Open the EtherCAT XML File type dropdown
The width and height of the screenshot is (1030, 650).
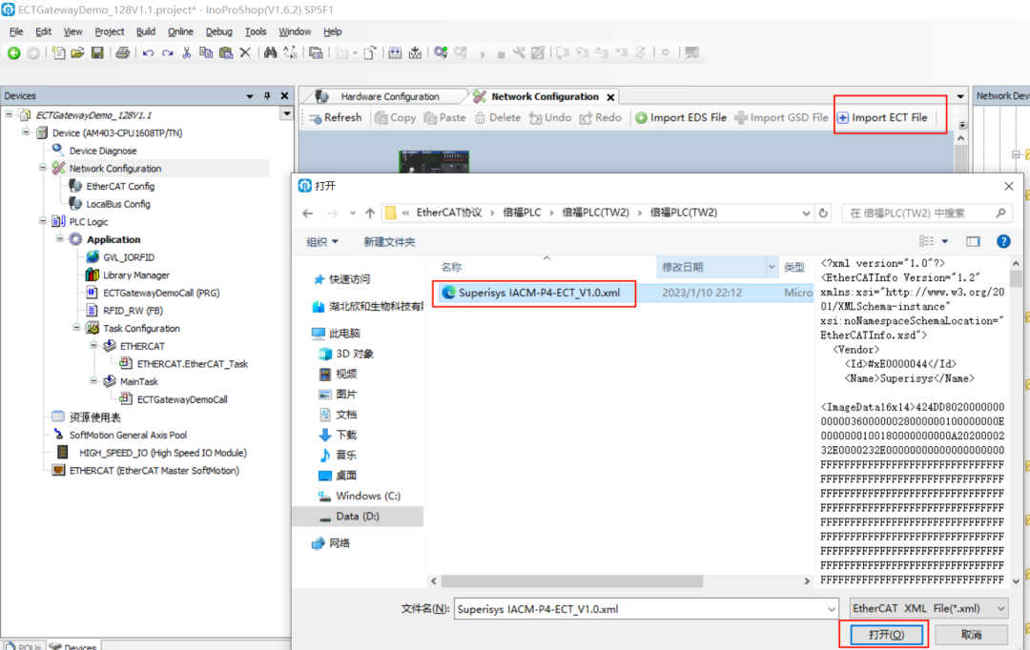pyautogui.click(x=928, y=608)
